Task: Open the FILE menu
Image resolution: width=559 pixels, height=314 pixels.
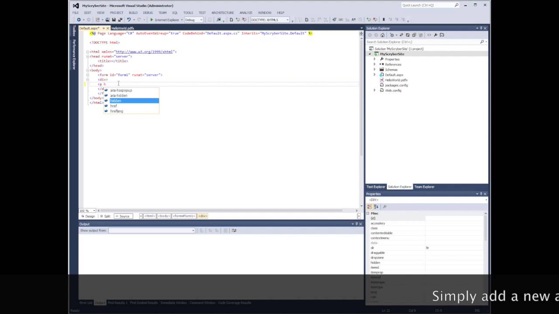Action: click(76, 13)
